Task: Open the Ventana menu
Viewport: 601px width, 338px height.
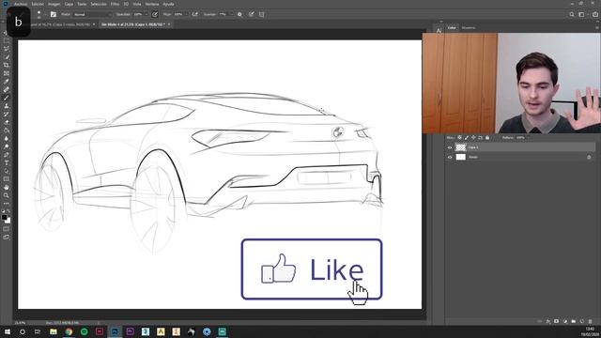Action: [x=152, y=4]
